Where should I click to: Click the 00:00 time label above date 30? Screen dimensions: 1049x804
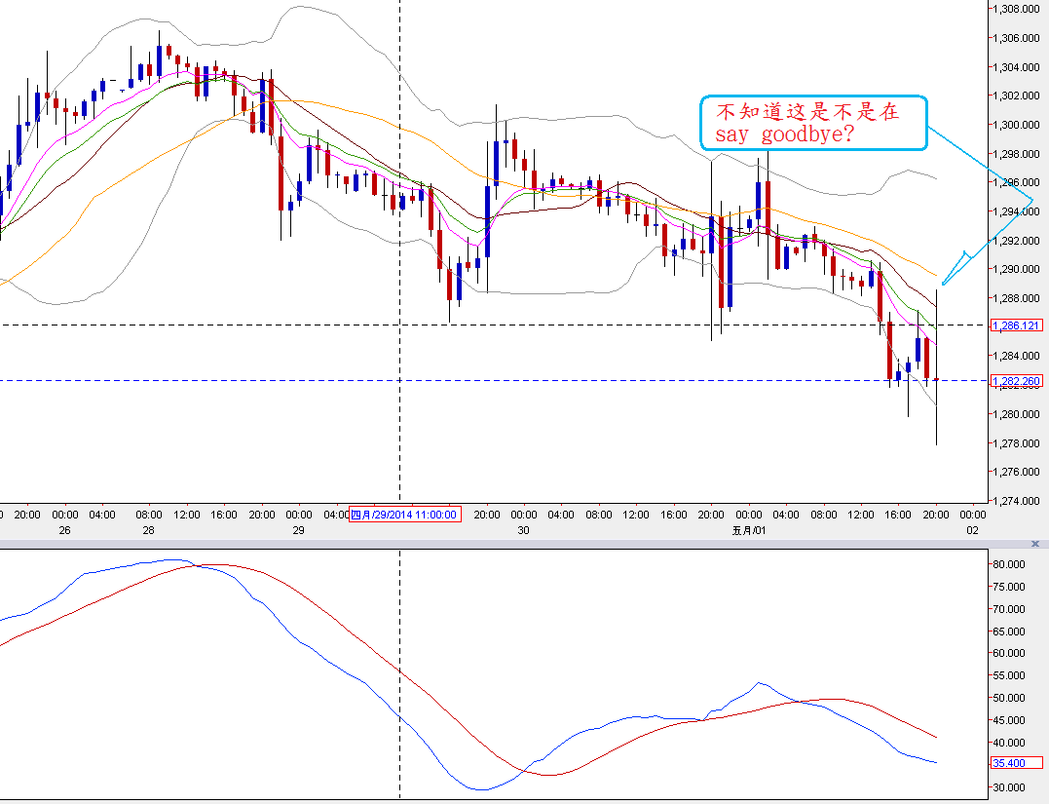pos(523,515)
